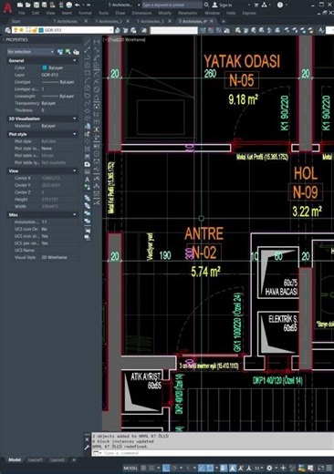
Task: Toggle Object Snap Tracking in status bar
Action: (x=202, y=468)
